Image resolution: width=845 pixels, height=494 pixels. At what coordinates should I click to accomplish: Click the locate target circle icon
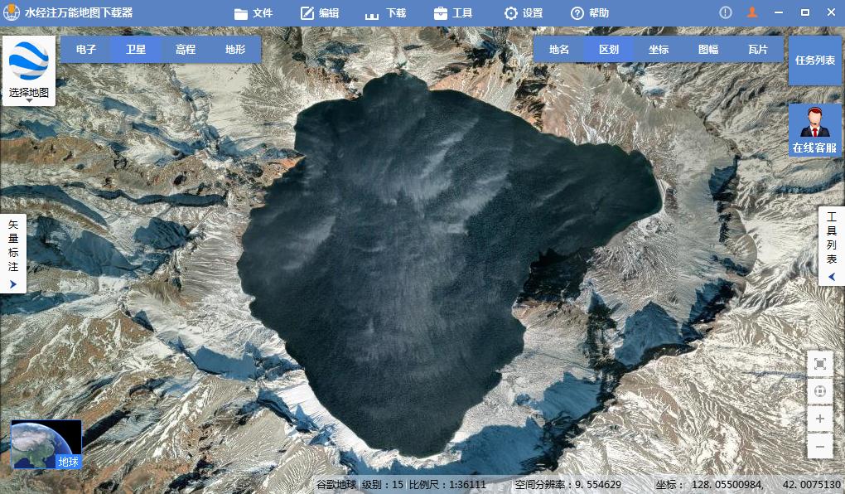[x=819, y=391]
